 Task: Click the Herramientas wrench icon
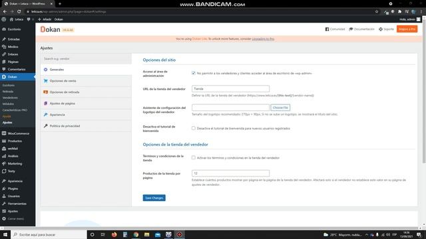[4, 204]
